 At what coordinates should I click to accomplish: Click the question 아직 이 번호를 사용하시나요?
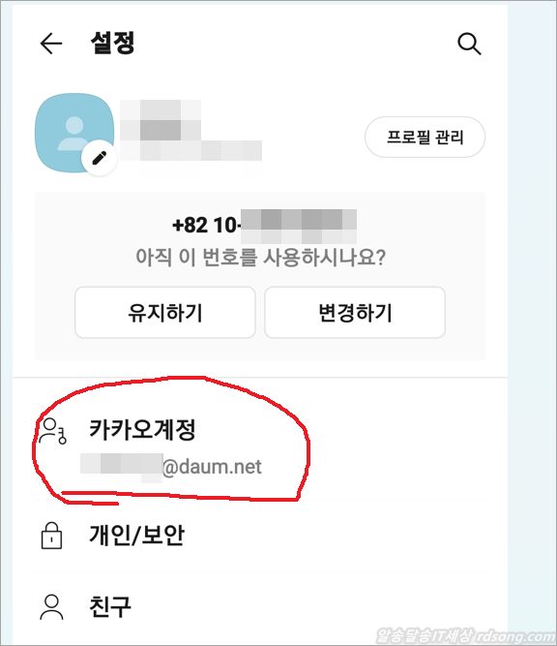pos(260,257)
